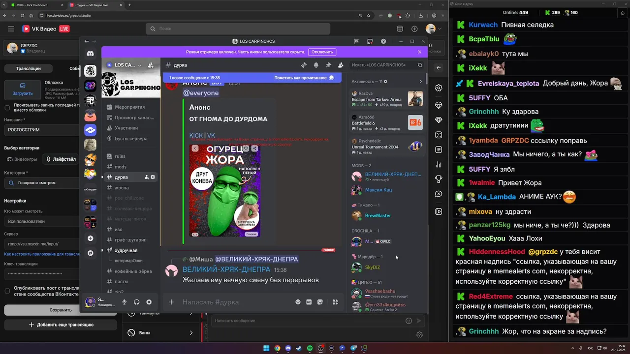Open Discord help question mark icon

point(383,41)
